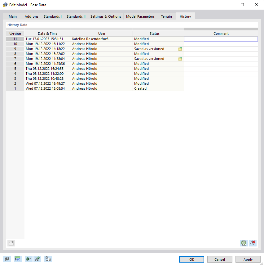
Task: Click the save as default floppy icon
Action: pyautogui.click(x=37, y=259)
